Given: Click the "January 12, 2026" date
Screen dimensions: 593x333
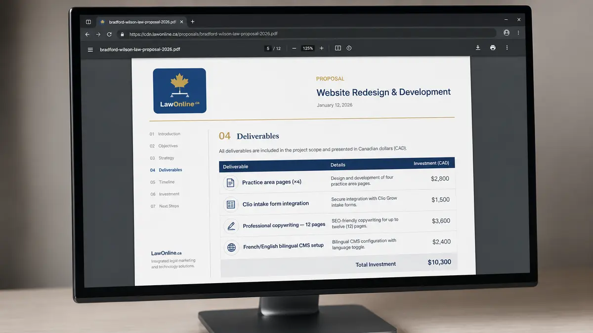Looking at the screenshot, I should point(335,105).
